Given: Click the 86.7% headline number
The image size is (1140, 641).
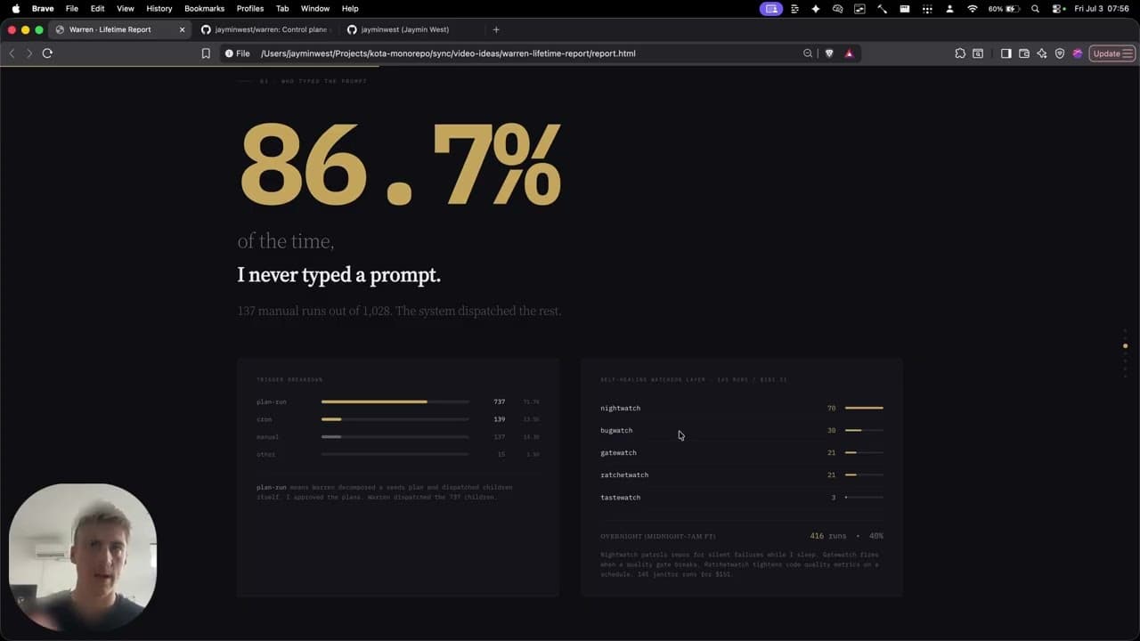Looking at the screenshot, I should (x=401, y=164).
